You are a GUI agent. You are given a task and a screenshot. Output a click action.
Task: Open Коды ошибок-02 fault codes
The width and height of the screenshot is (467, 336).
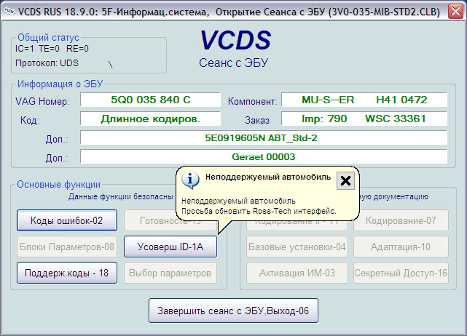tap(67, 220)
